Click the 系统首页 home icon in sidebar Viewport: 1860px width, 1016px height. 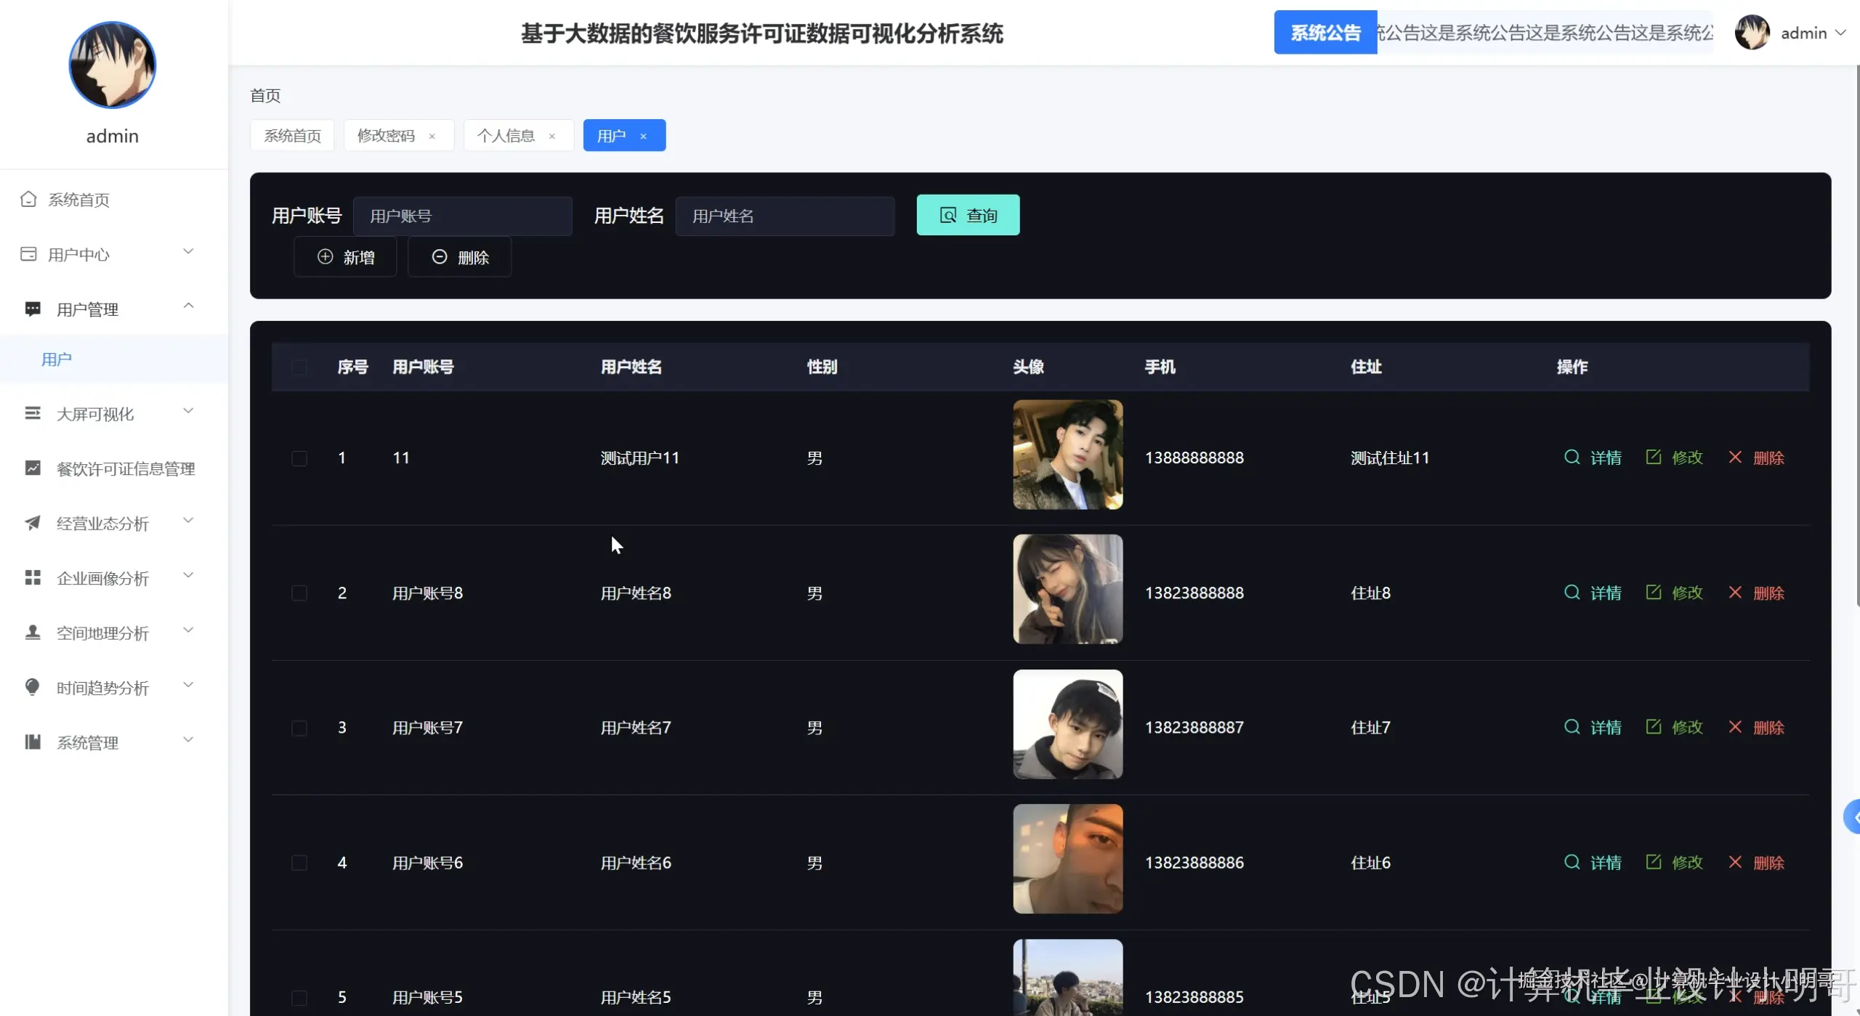pos(28,199)
